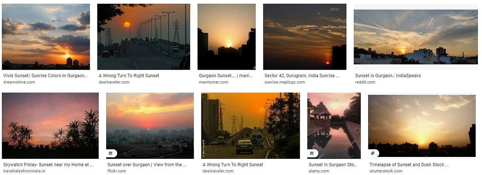Image resolution: width=482 pixels, height=175 pixels.
Task: Open the Skywatch Friday palm silhouette image
Action: point(50,126)
